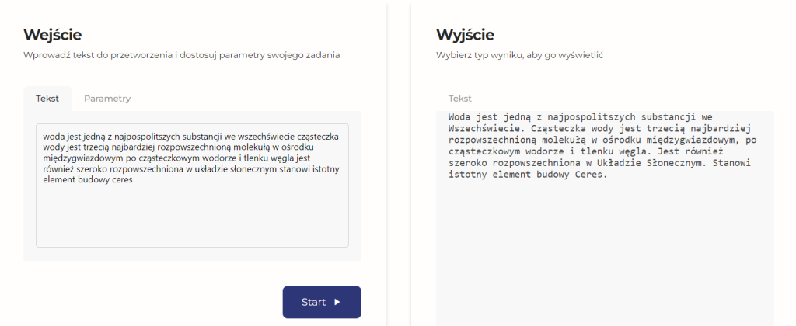Switch to the Parametry tab
The image size is (796, 326).
point(107,99)
